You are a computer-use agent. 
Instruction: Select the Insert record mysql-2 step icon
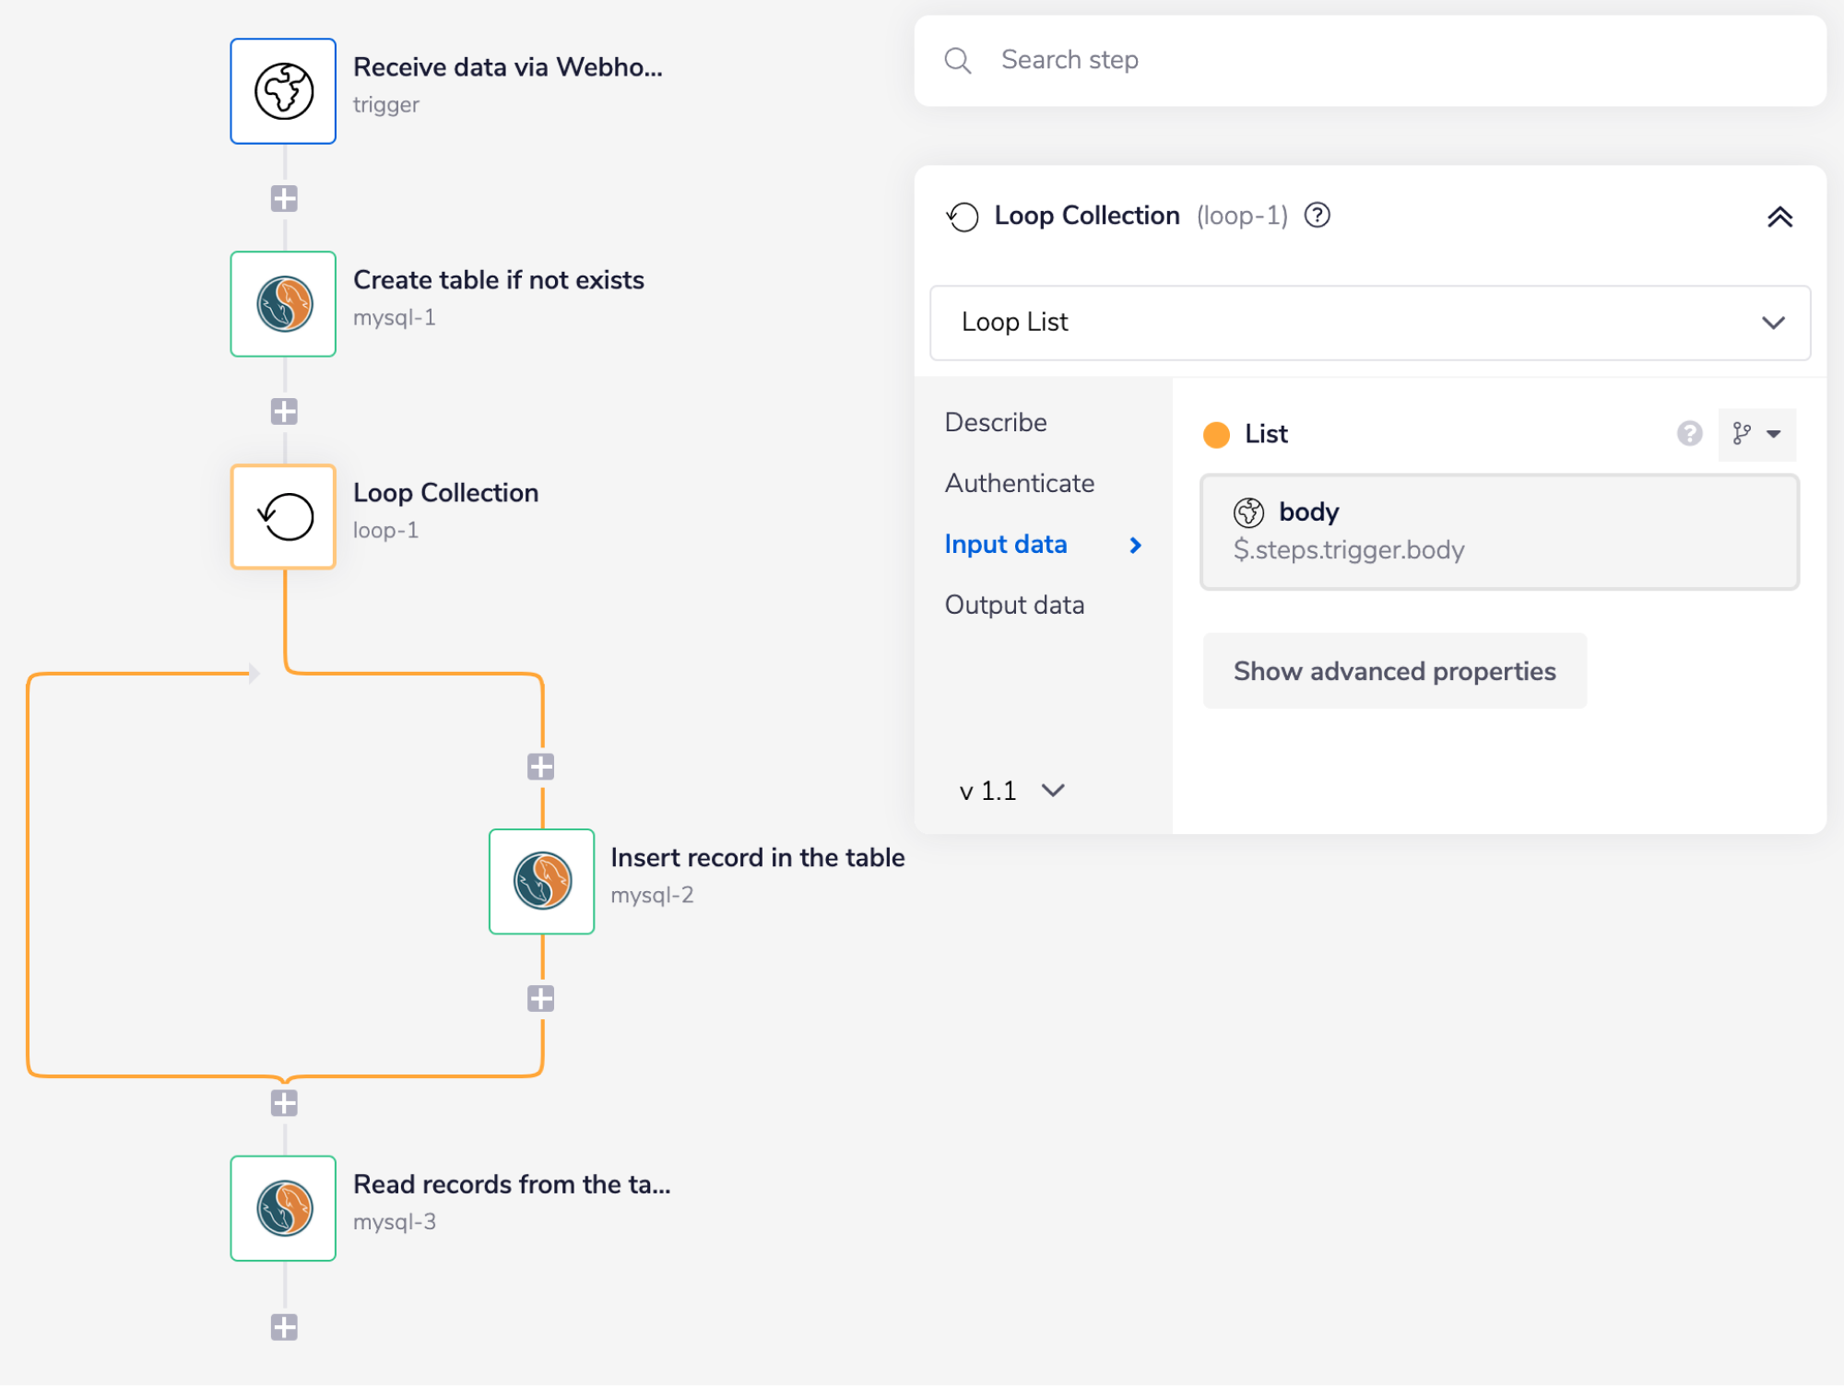[541, 881]
